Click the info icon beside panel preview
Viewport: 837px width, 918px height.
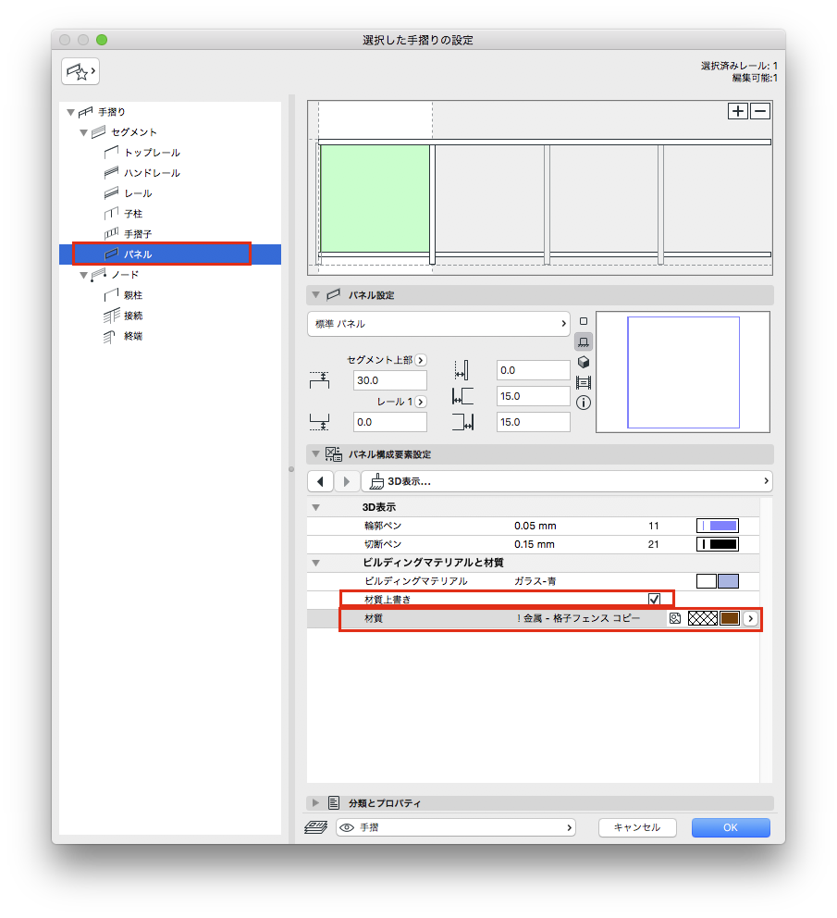584,403
